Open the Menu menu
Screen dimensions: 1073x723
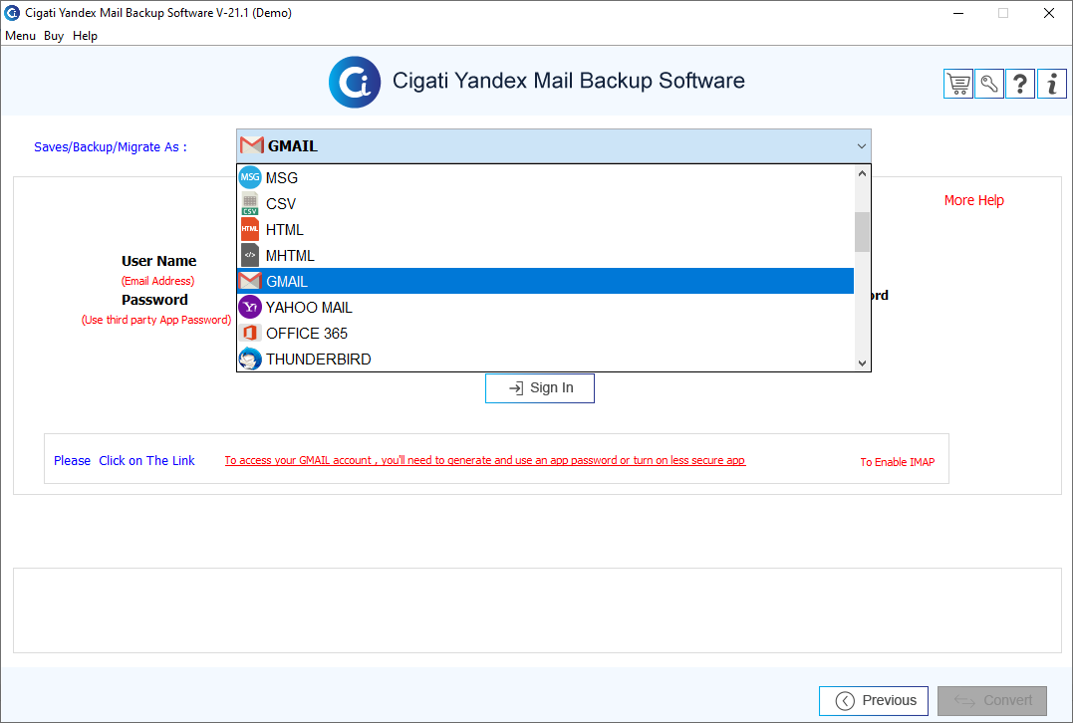click(21, 36)
